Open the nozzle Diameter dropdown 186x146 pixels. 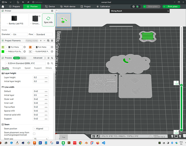pyautogui.click(x=19, y=34)
